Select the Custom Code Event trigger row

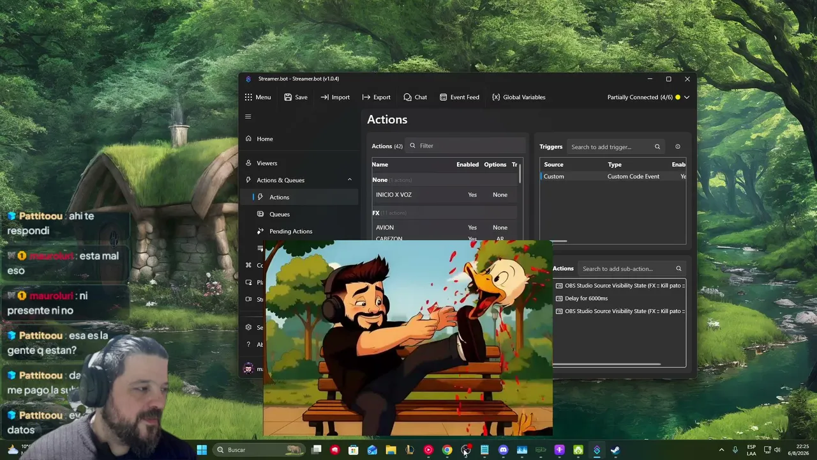click(613, 176)
